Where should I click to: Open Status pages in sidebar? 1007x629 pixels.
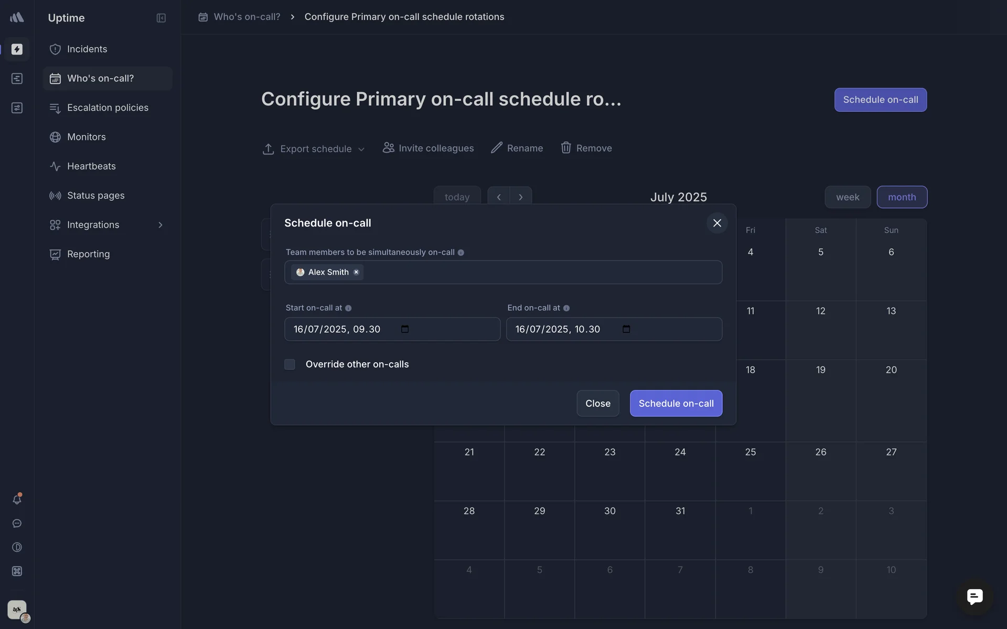point(95,196)
